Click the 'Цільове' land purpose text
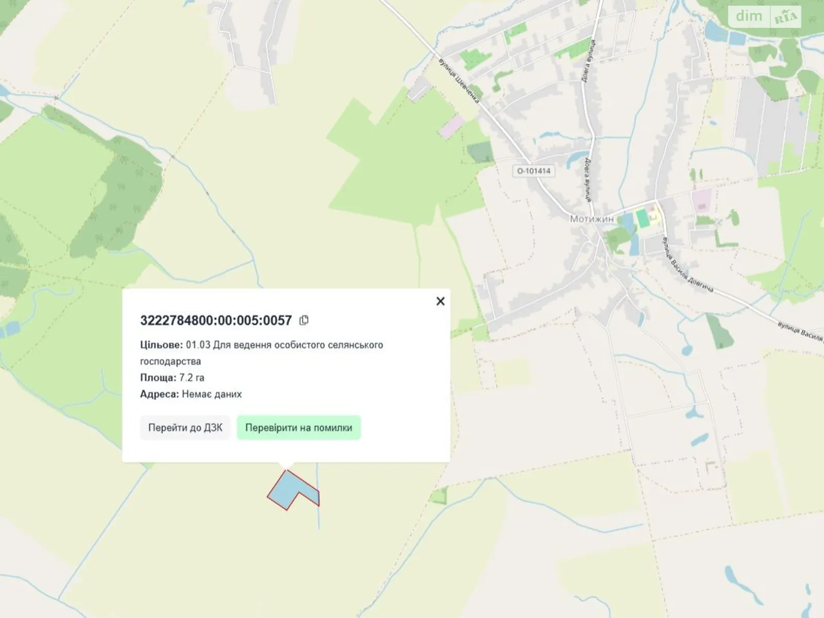This screenshot has width=824, height=618. click(x=261, y=353)
